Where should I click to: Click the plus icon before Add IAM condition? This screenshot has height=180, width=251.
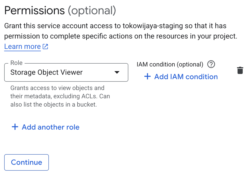click(x=147, y=77)
